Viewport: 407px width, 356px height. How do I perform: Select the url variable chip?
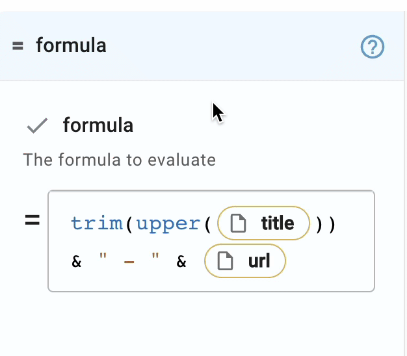click(x=245, y=261)
